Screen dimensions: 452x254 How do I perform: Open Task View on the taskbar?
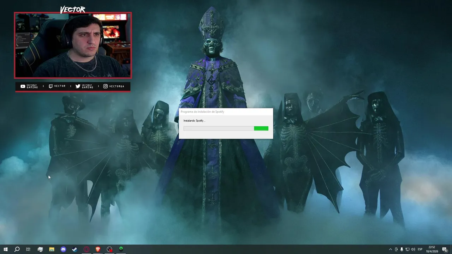[28, 249]
